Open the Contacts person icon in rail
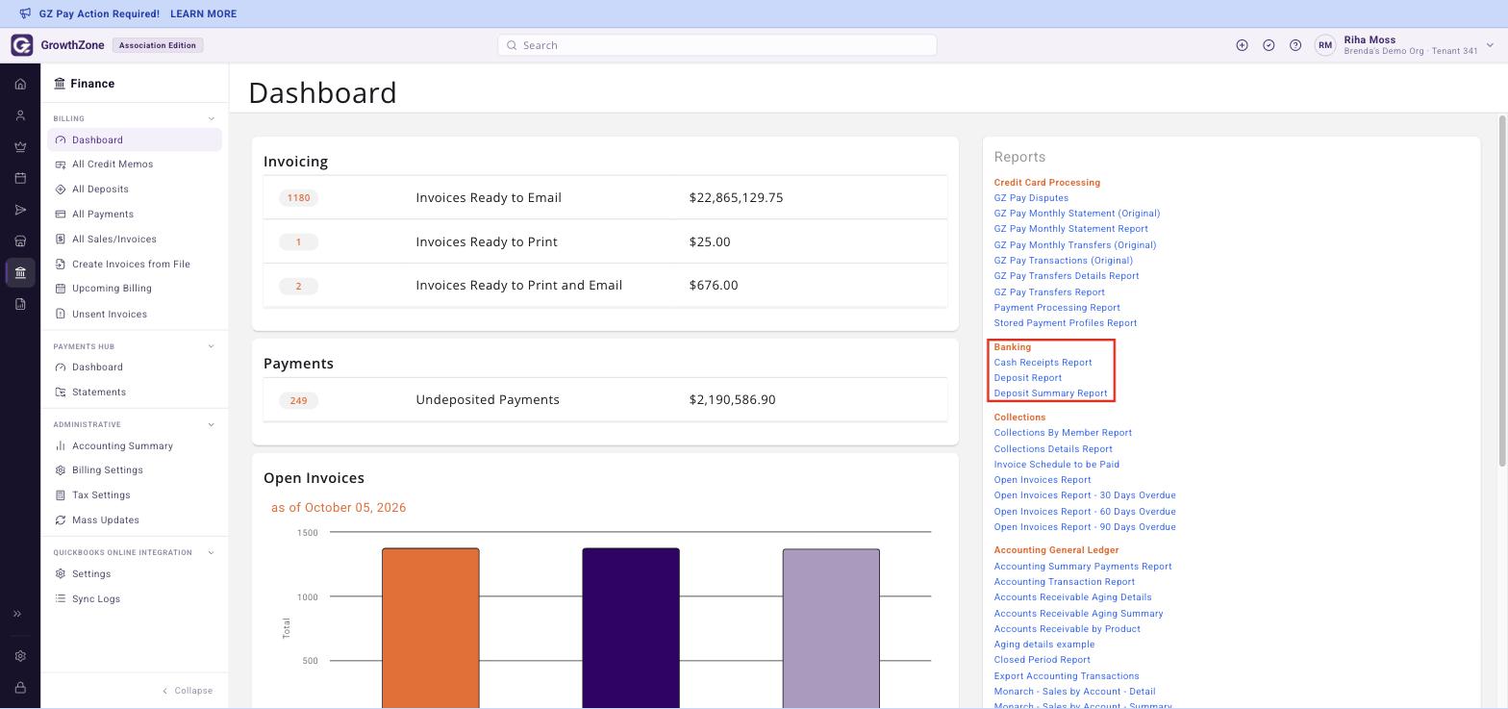 tap(20, 115)
